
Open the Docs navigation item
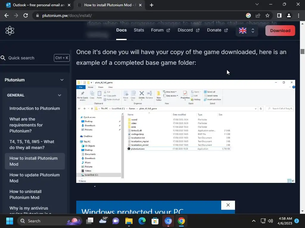pos(122,30)
